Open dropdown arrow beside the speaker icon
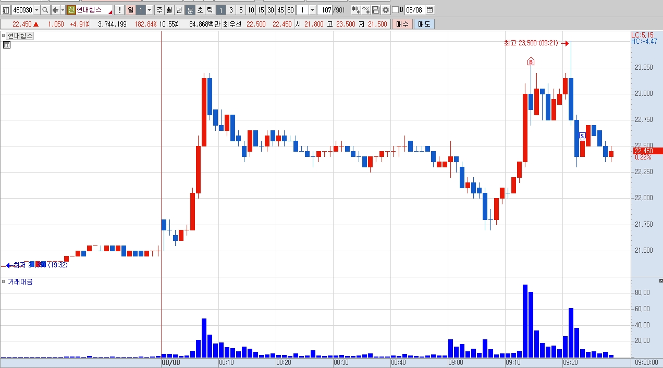Viewport: 663px width, 368px height. click(x=63, y=10)
